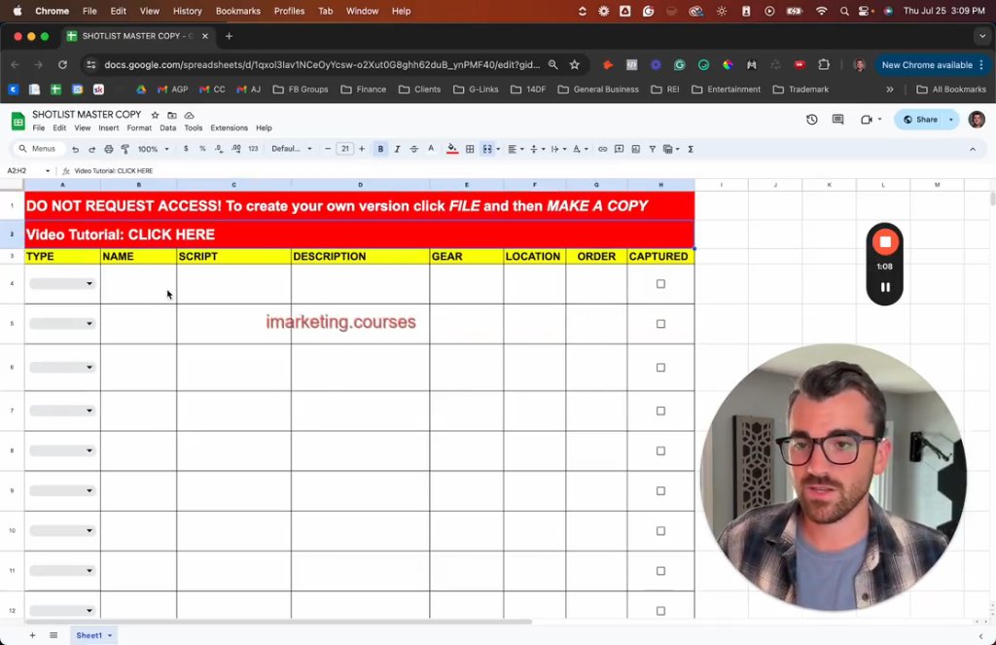This screenshot has height=645, width=996.
Task: Increase decimal places icon
Action: pyautogui.click(x=235, y=149)
